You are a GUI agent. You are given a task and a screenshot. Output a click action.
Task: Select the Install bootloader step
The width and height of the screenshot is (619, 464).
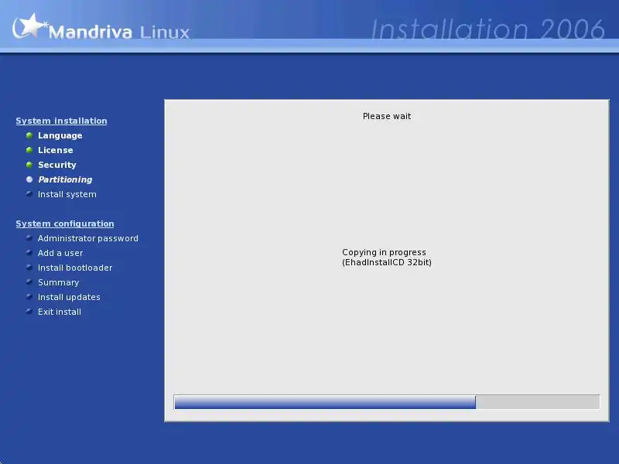pyautogui.click(x=75, y=268)
